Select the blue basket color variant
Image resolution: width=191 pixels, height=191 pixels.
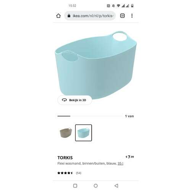pyautogui.click(x=83, y=133)
